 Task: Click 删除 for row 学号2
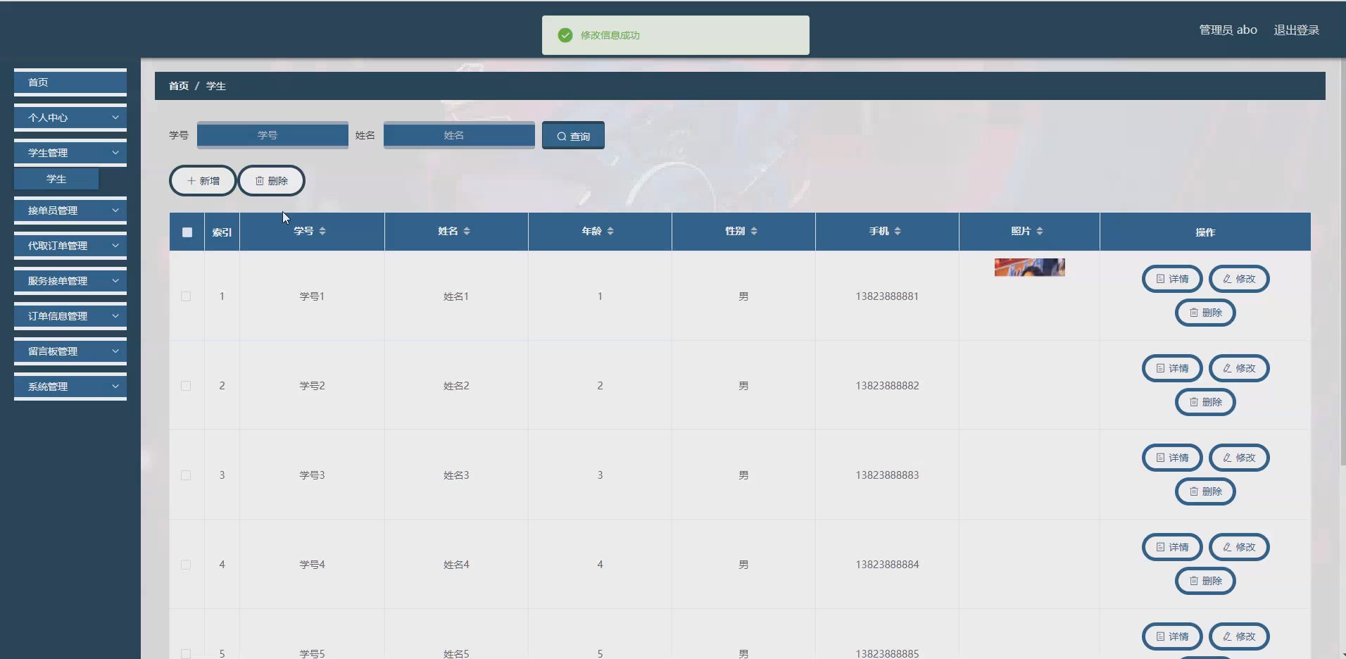[x=1205, y=402]
